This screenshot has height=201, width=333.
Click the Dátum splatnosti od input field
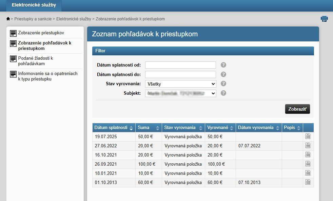click(180, 65)
